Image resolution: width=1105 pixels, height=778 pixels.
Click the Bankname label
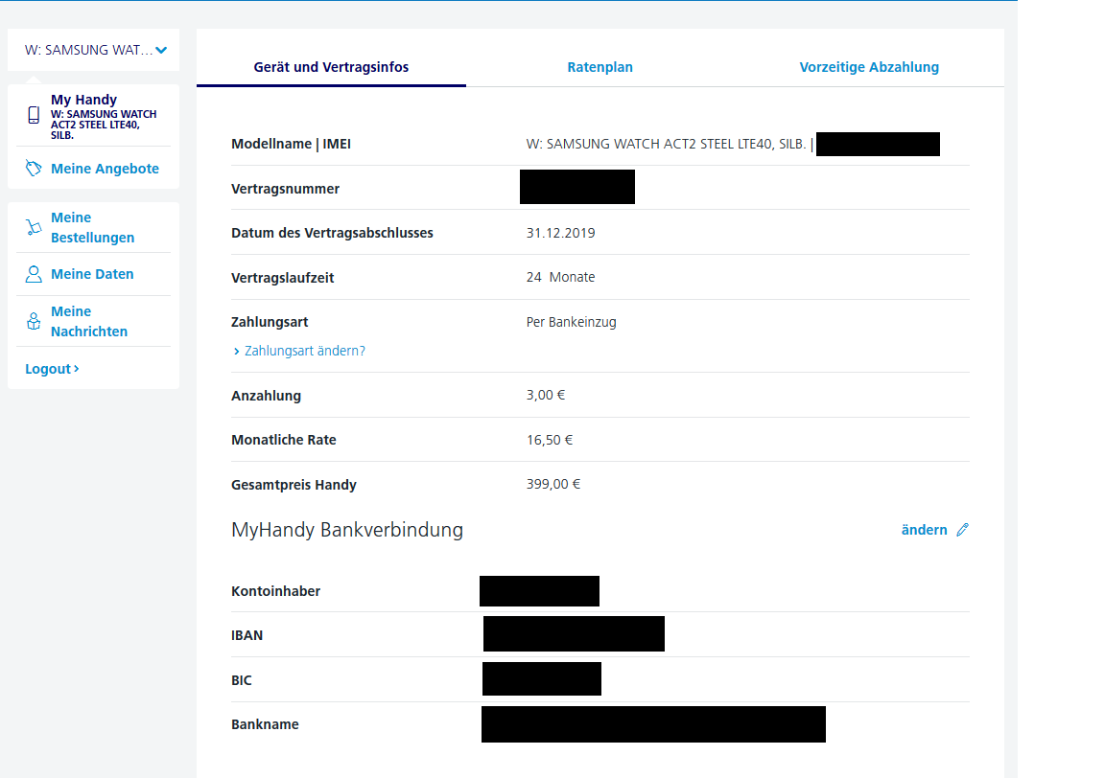[x=265, y=724]
